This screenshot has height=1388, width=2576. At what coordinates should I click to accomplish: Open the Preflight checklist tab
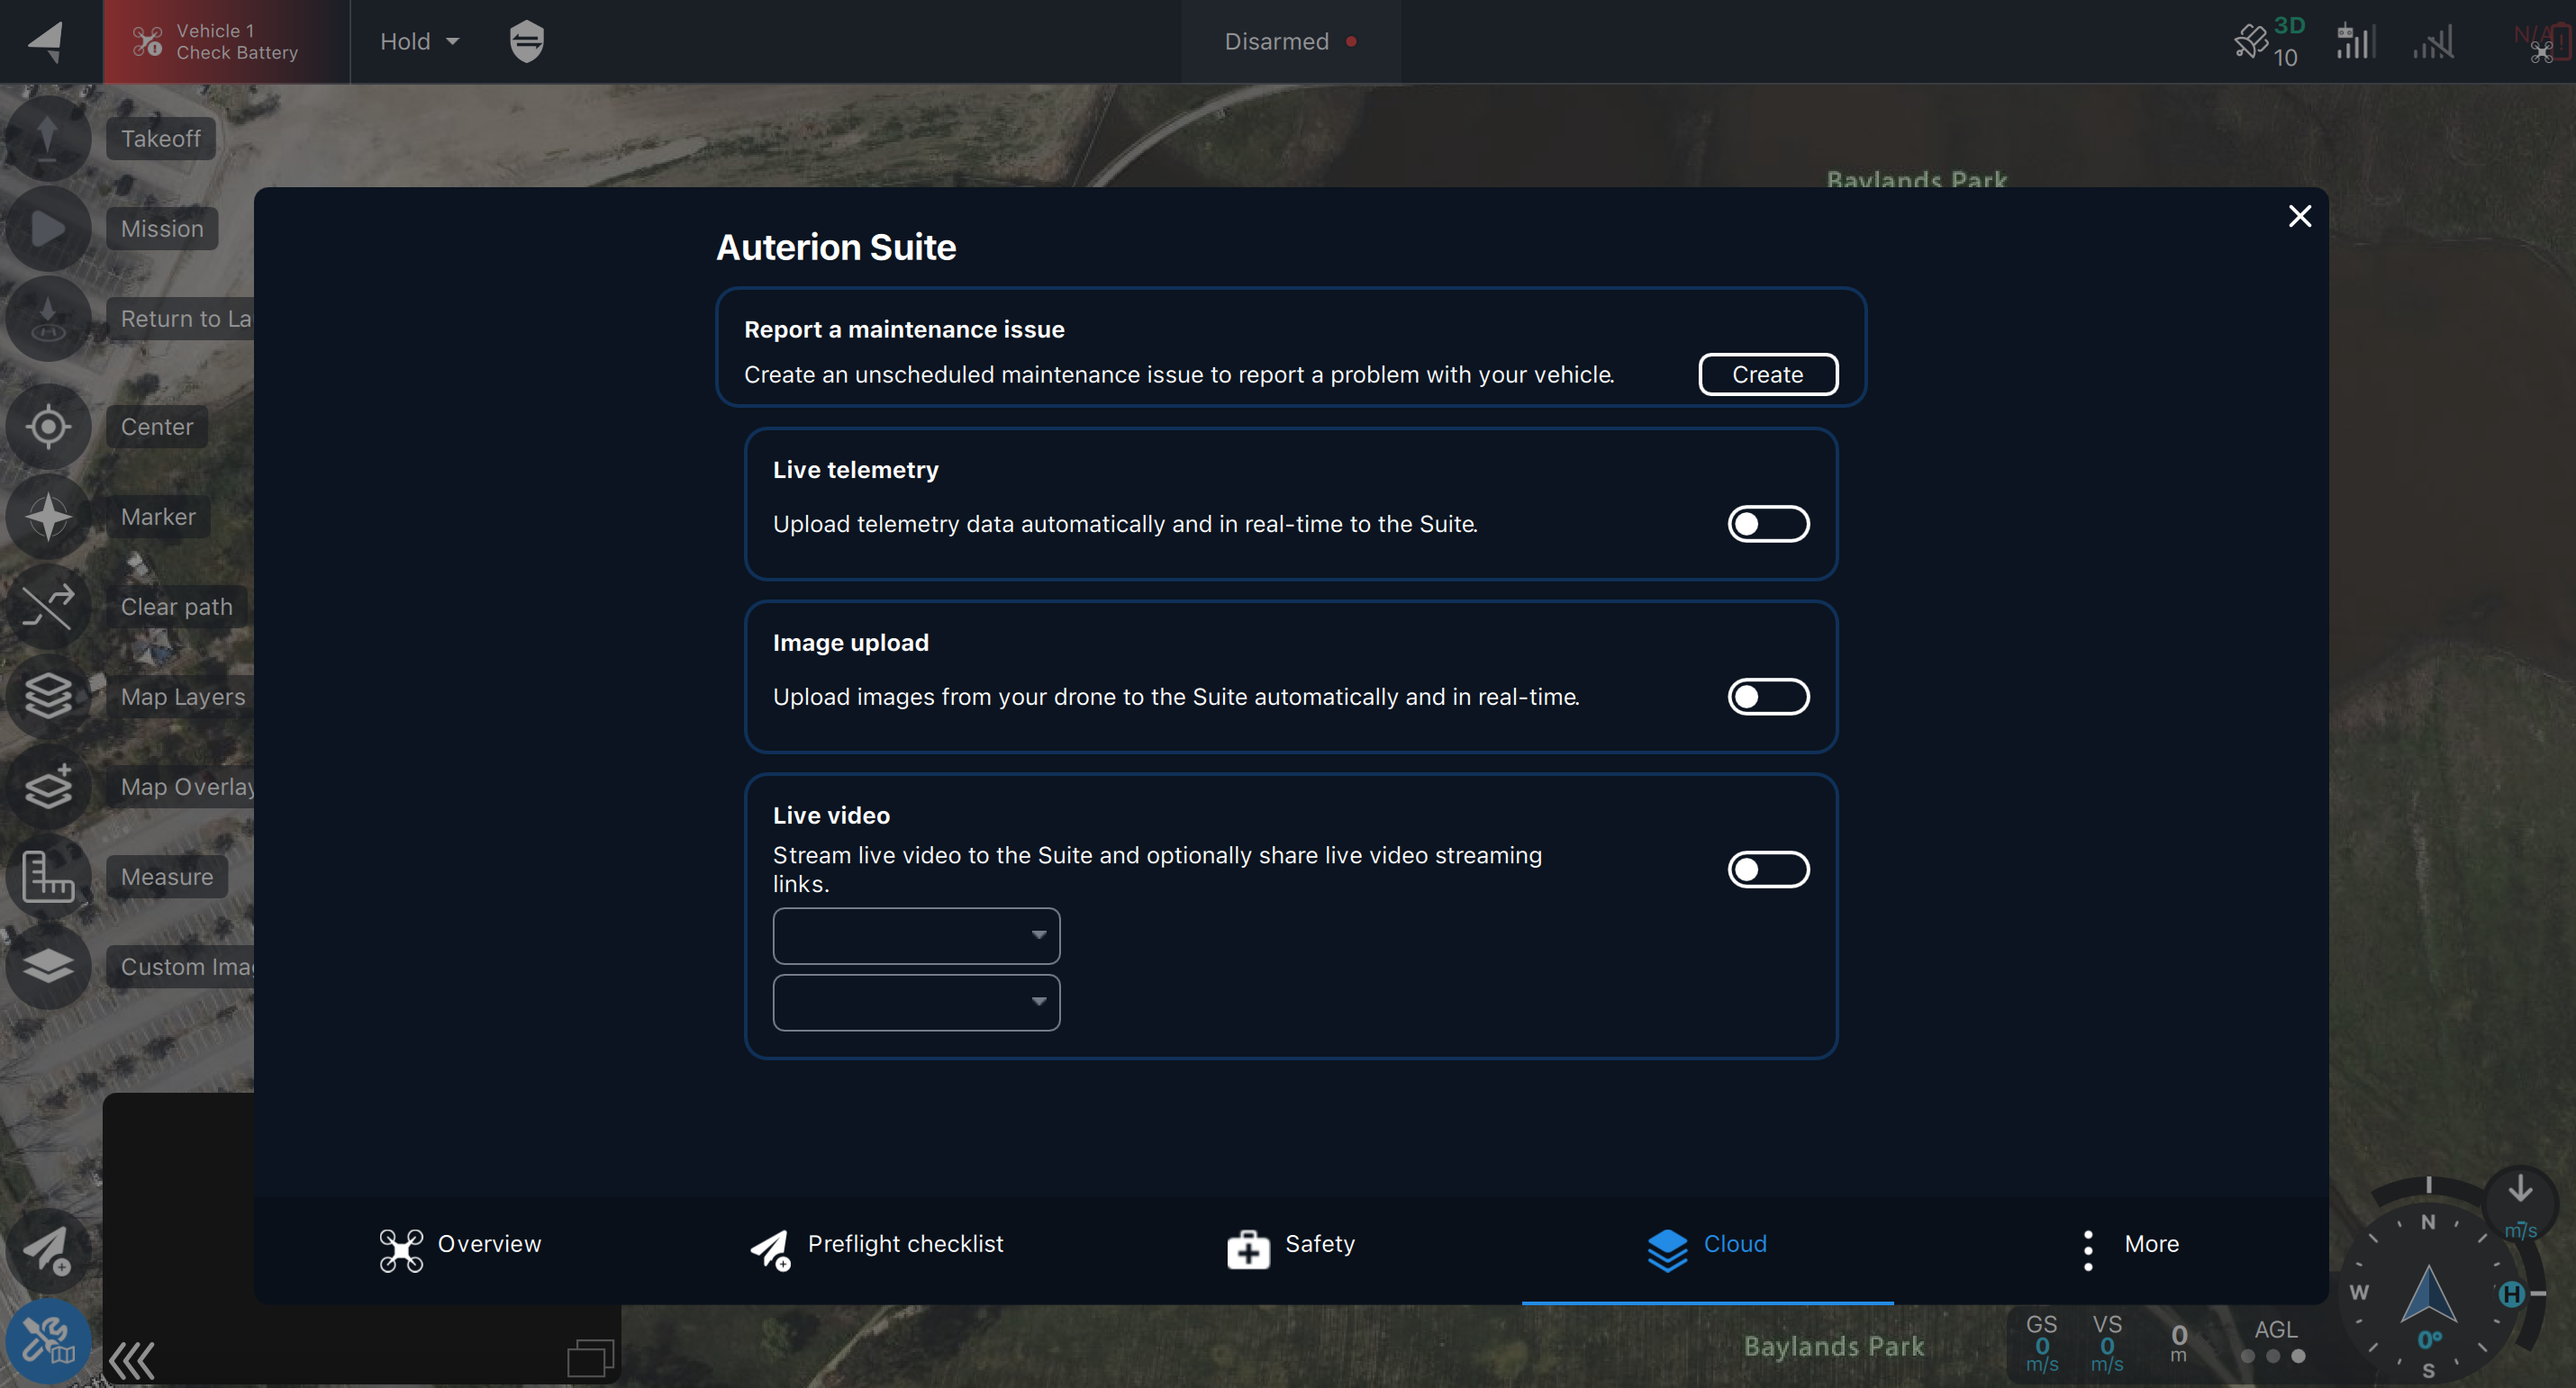[x=876, y=1245]
